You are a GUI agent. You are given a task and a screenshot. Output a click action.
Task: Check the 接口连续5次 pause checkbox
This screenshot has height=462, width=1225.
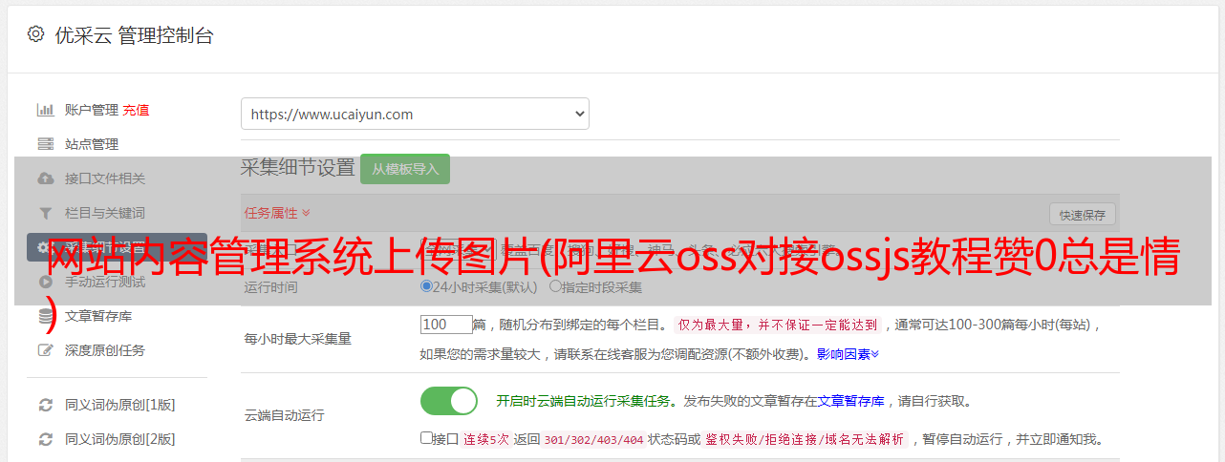click(426, 438)
